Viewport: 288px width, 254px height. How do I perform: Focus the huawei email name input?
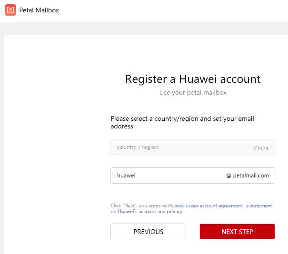coord(165,176)
